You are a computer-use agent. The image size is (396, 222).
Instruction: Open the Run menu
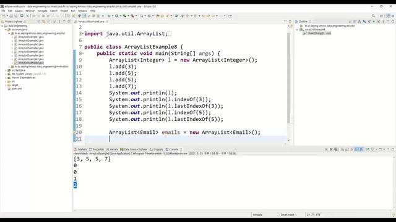point(73,11)
